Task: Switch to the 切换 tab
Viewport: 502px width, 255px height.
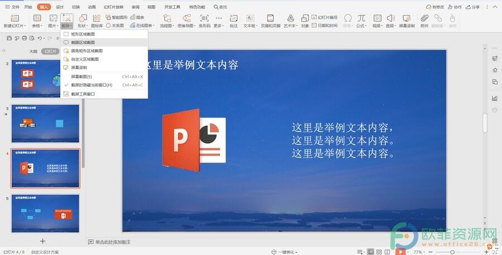Action: pyautogui.click(x=76, y=7)
